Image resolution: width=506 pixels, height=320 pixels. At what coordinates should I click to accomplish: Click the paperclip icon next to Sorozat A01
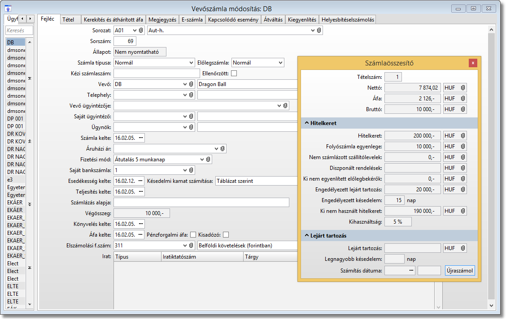tap(141, 30)
